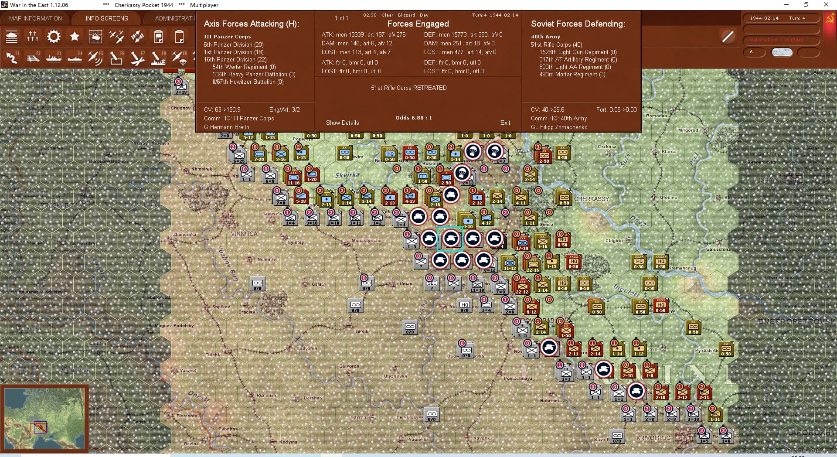Click the III Panzer Corps heading
The width and height of the screenshot is (837, 457).
click(228, 37)
